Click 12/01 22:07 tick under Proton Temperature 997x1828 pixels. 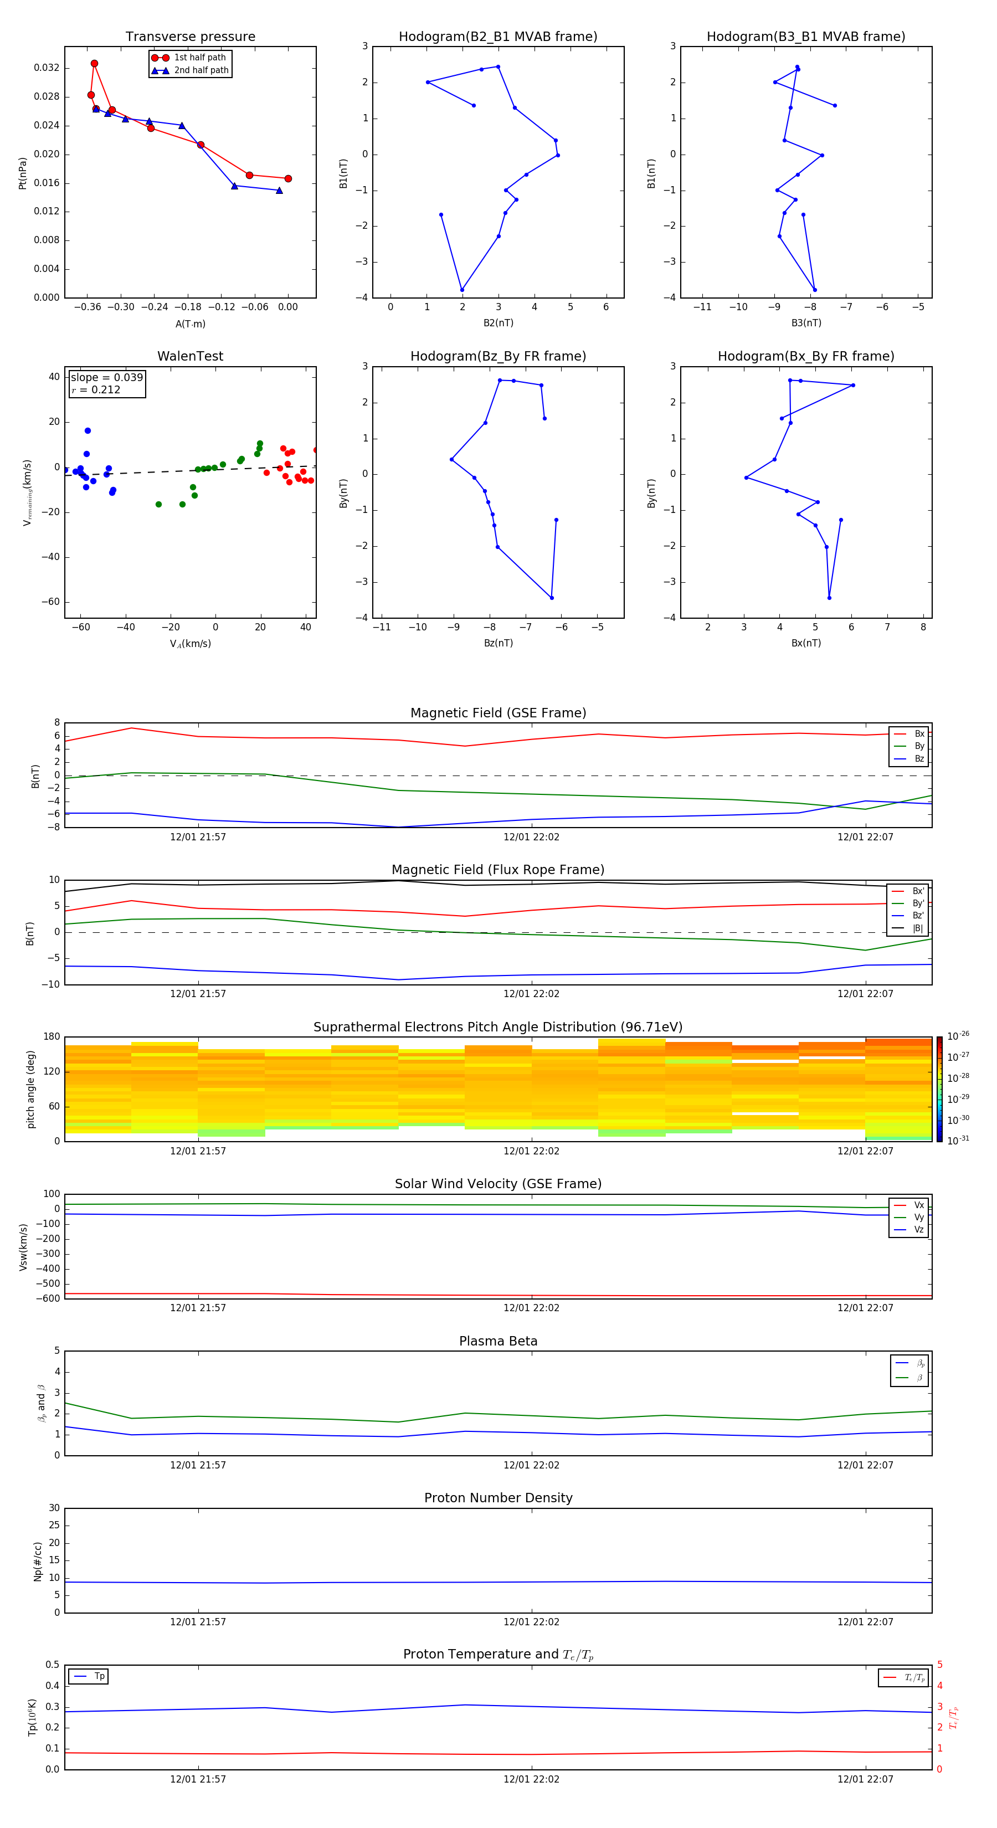(865, 1779)
